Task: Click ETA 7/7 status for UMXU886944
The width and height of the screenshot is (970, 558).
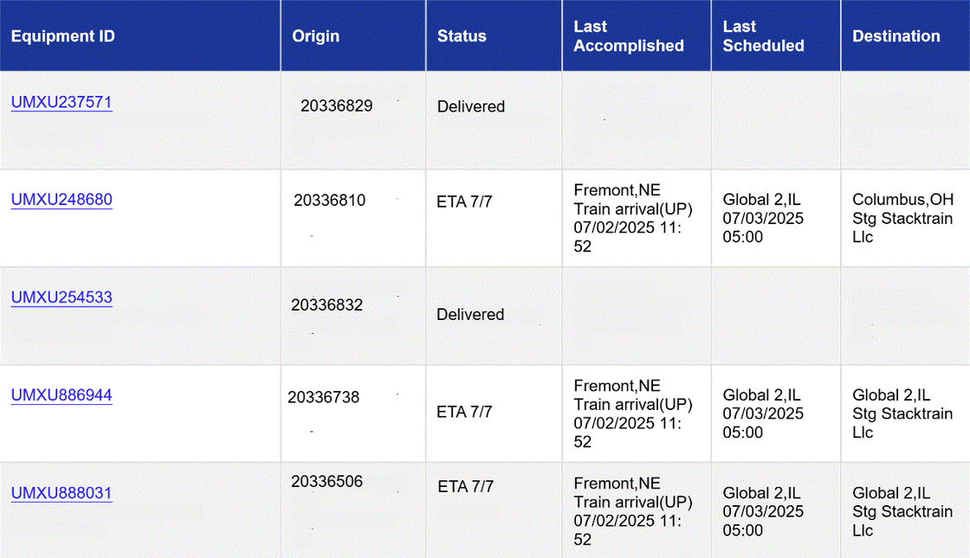Action: point(464,412)
